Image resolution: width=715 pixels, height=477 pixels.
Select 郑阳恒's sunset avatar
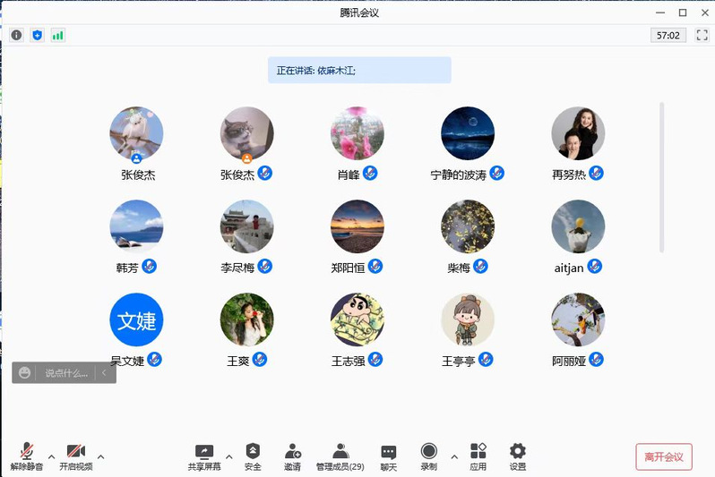pos(357,226)
